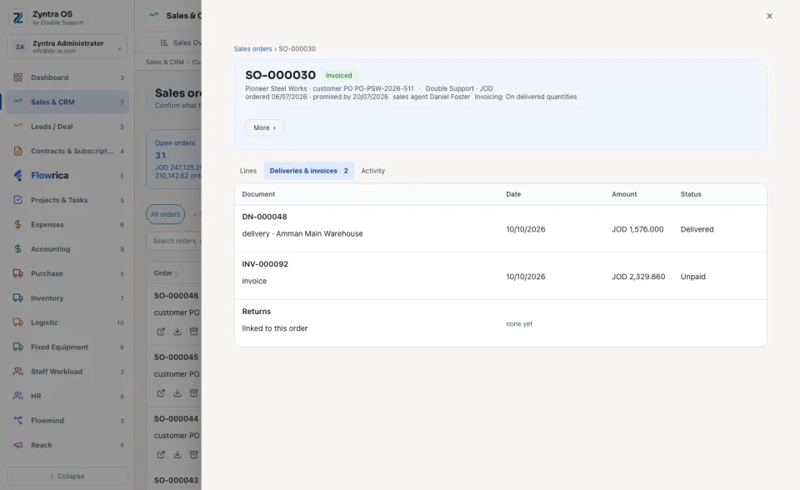Open Zyntra Administrator account dropdown
The width and height of the screenshot is (800, 490).
coord(67,47)
